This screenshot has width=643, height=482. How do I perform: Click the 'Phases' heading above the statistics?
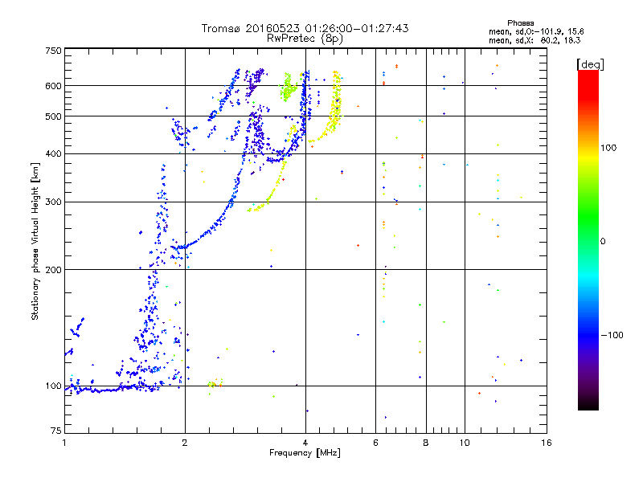coord(520,23)
